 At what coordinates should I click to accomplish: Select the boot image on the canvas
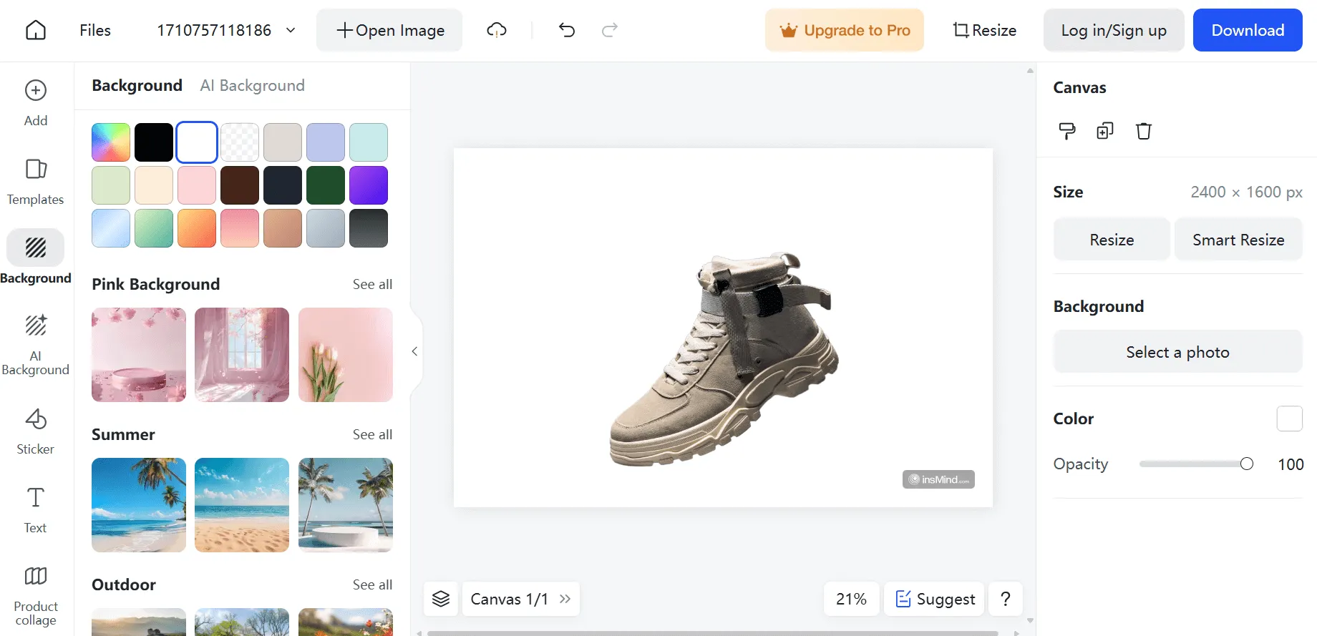723,358
